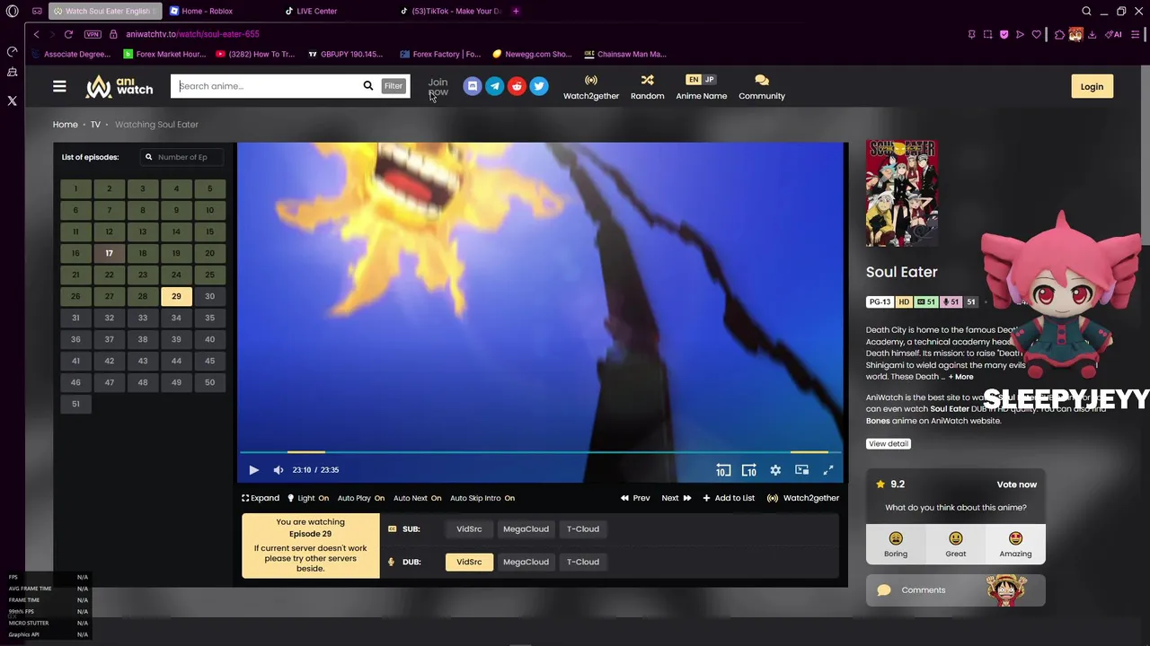Select DUB MegaCloud server
Viewport: 1150px width, 646px height.
point(526,563)
